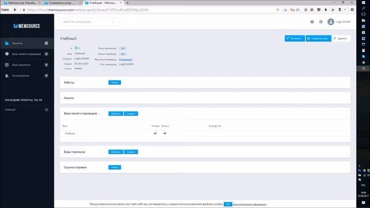Go back with browser back arrow

coord(15,10)
